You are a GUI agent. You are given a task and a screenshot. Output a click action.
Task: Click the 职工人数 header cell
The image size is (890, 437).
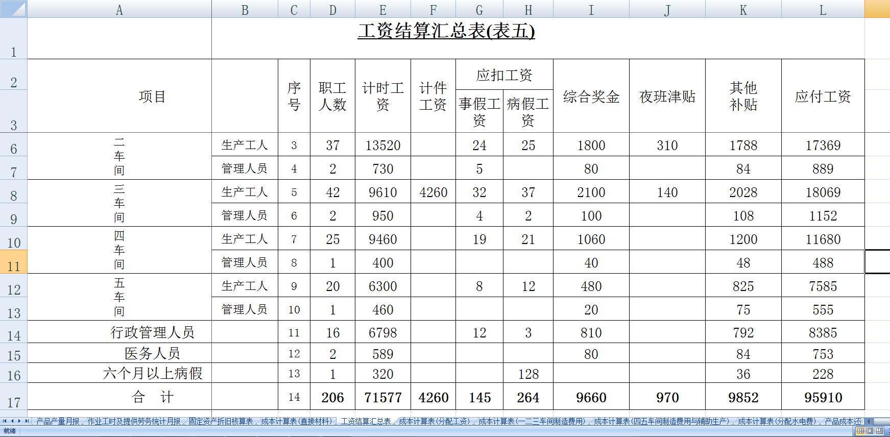[332, 96]
